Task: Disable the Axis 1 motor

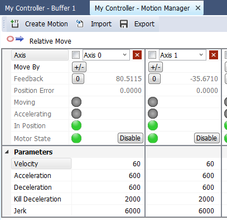Action: pos(207,138)
